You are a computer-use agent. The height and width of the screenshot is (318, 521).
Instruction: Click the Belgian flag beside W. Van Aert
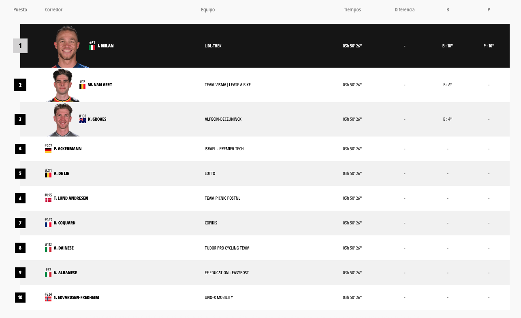[x=82, y=86]
